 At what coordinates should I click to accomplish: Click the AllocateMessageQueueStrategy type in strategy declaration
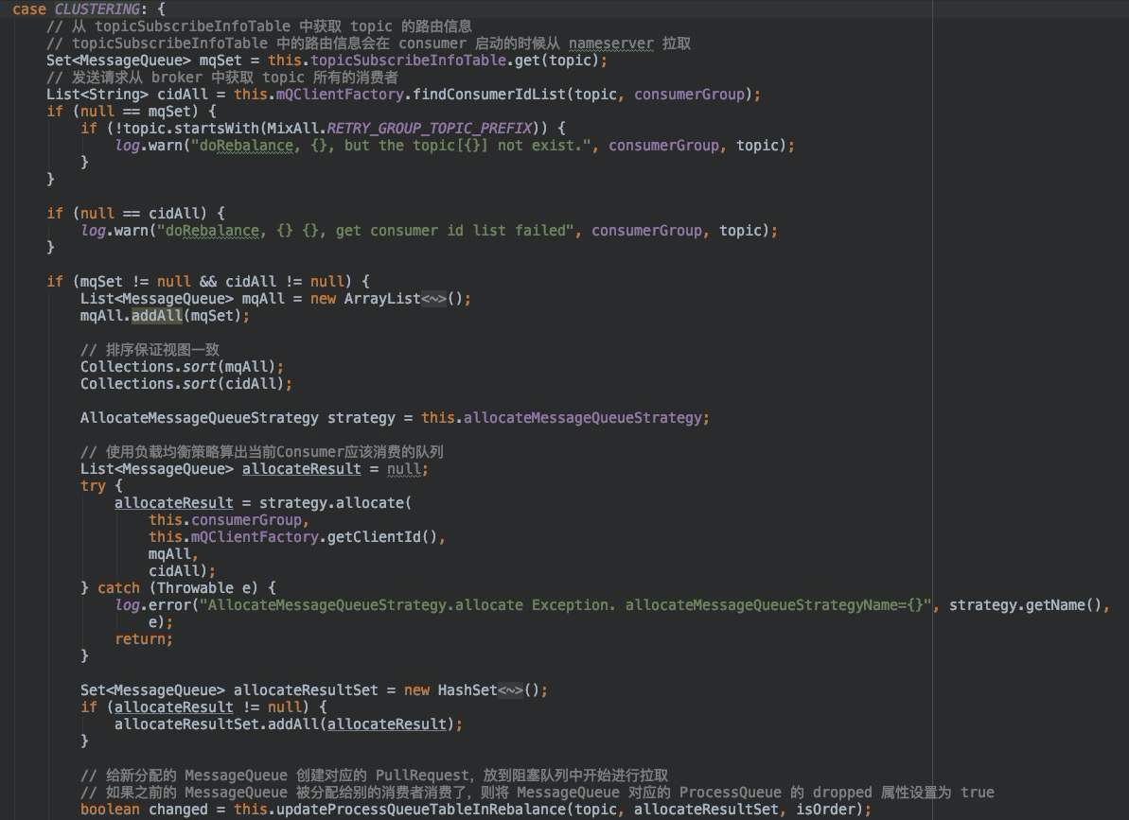(200, 418)
